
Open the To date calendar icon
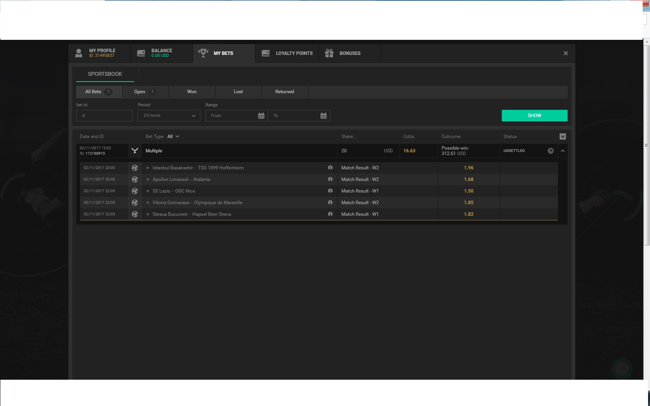point(323,116)
